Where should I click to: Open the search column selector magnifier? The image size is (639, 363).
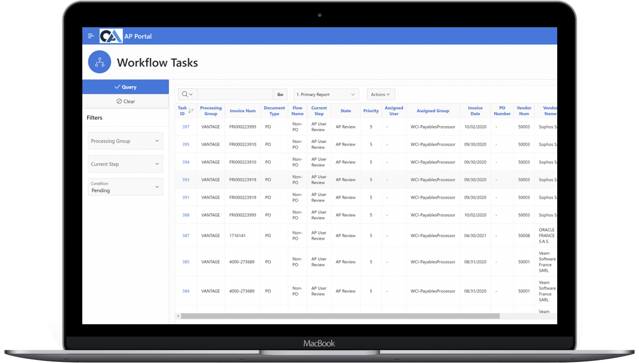point(187,94)
